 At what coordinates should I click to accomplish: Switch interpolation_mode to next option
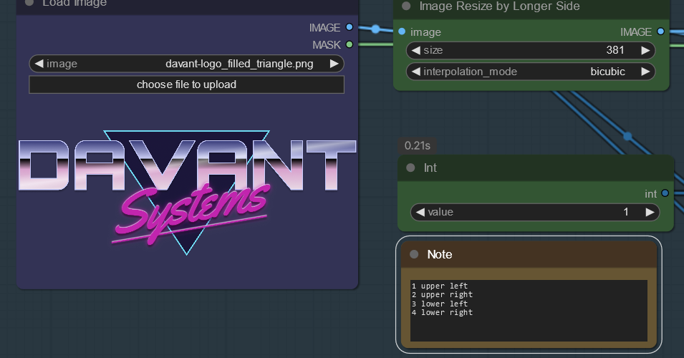click(x=645, y=72)
